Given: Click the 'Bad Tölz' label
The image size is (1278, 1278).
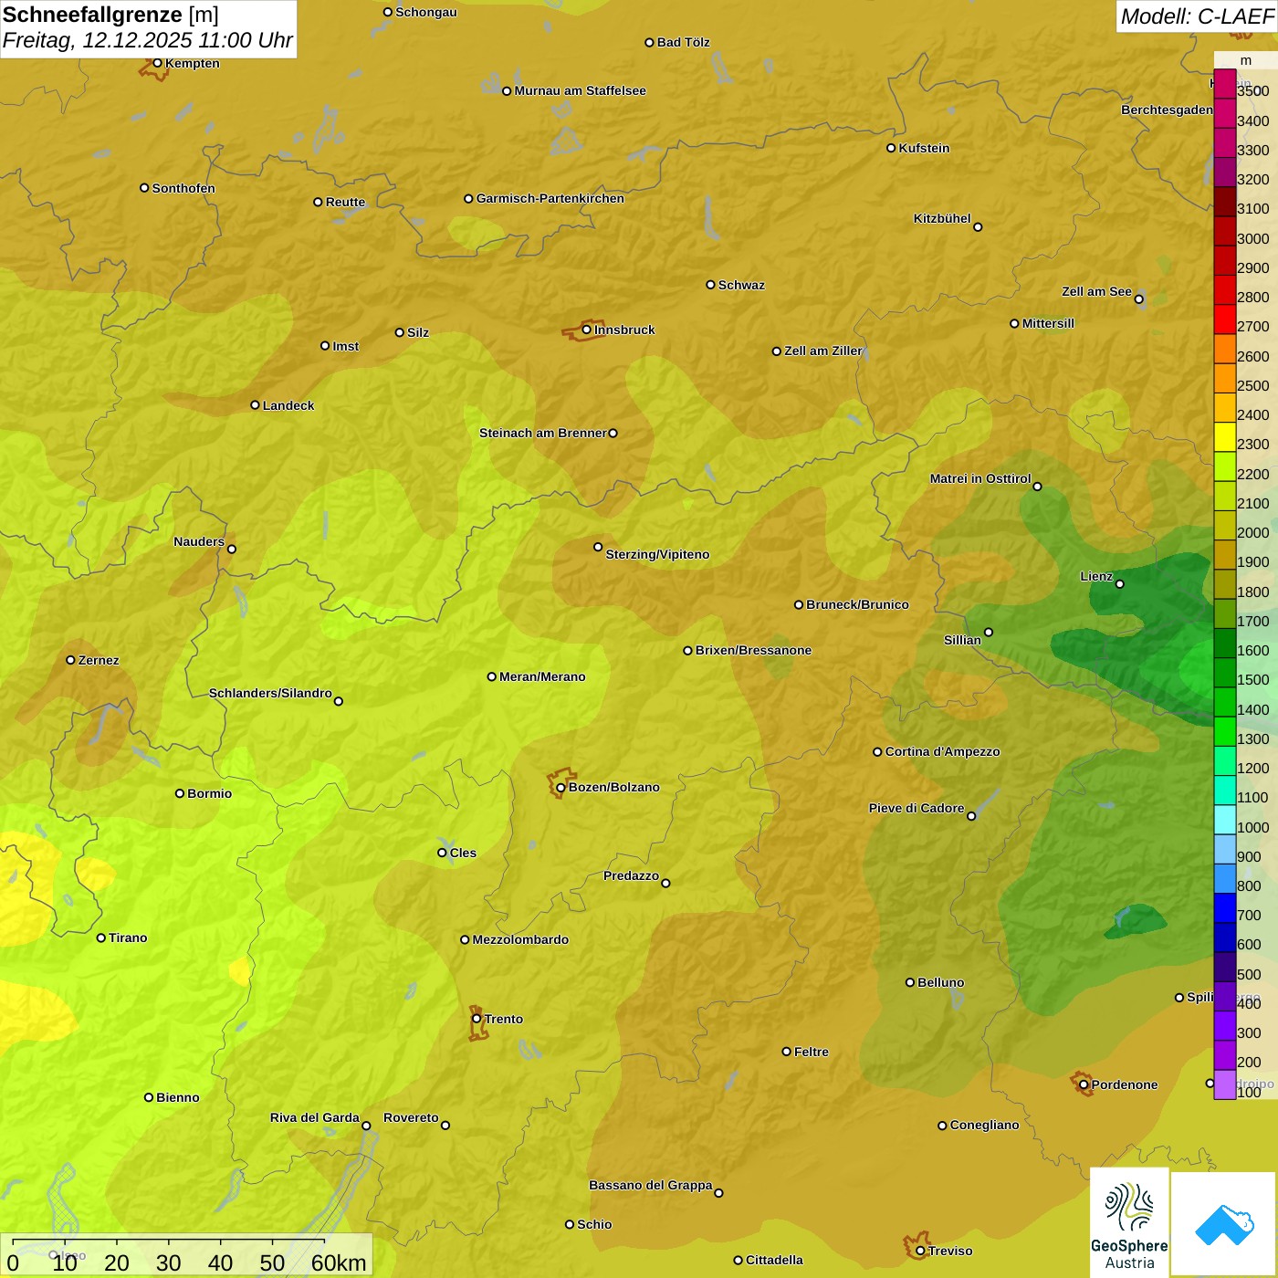Looking at the screenshot, I should tap(683, 42).
